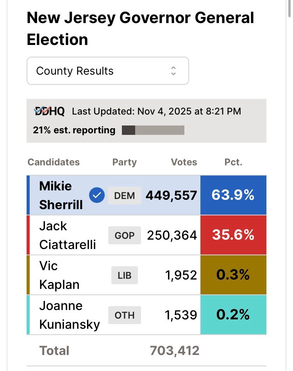Screen dimensions: 293x371
Task: Open the County Results dropdown
Action: tap(107, 71)
